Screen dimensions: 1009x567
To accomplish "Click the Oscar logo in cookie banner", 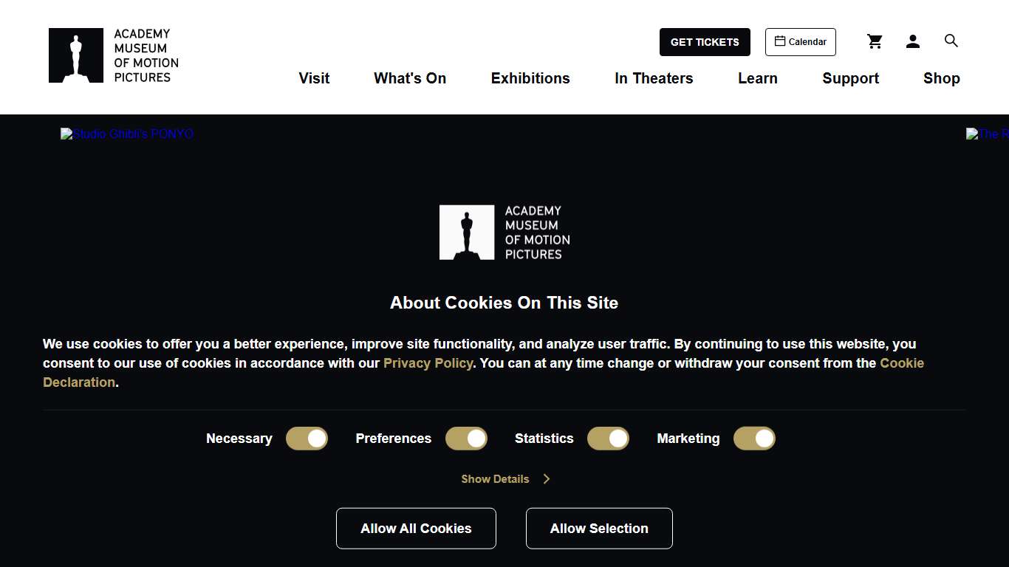I will click(x=467, y=233).
